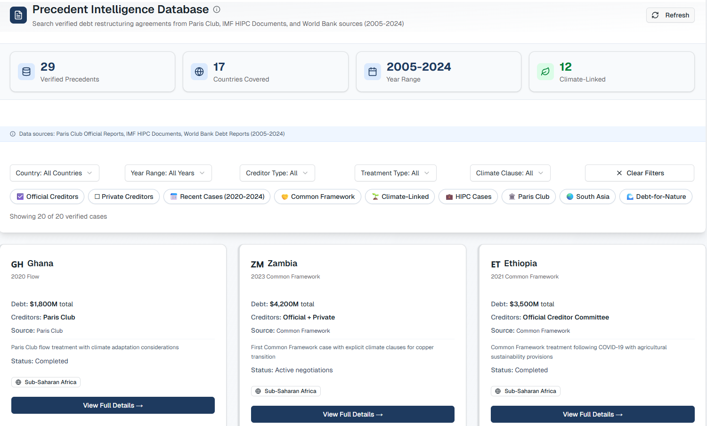Click the calendar icon on Year Range card
Screen dimensions: 707x426
(373, 71)
